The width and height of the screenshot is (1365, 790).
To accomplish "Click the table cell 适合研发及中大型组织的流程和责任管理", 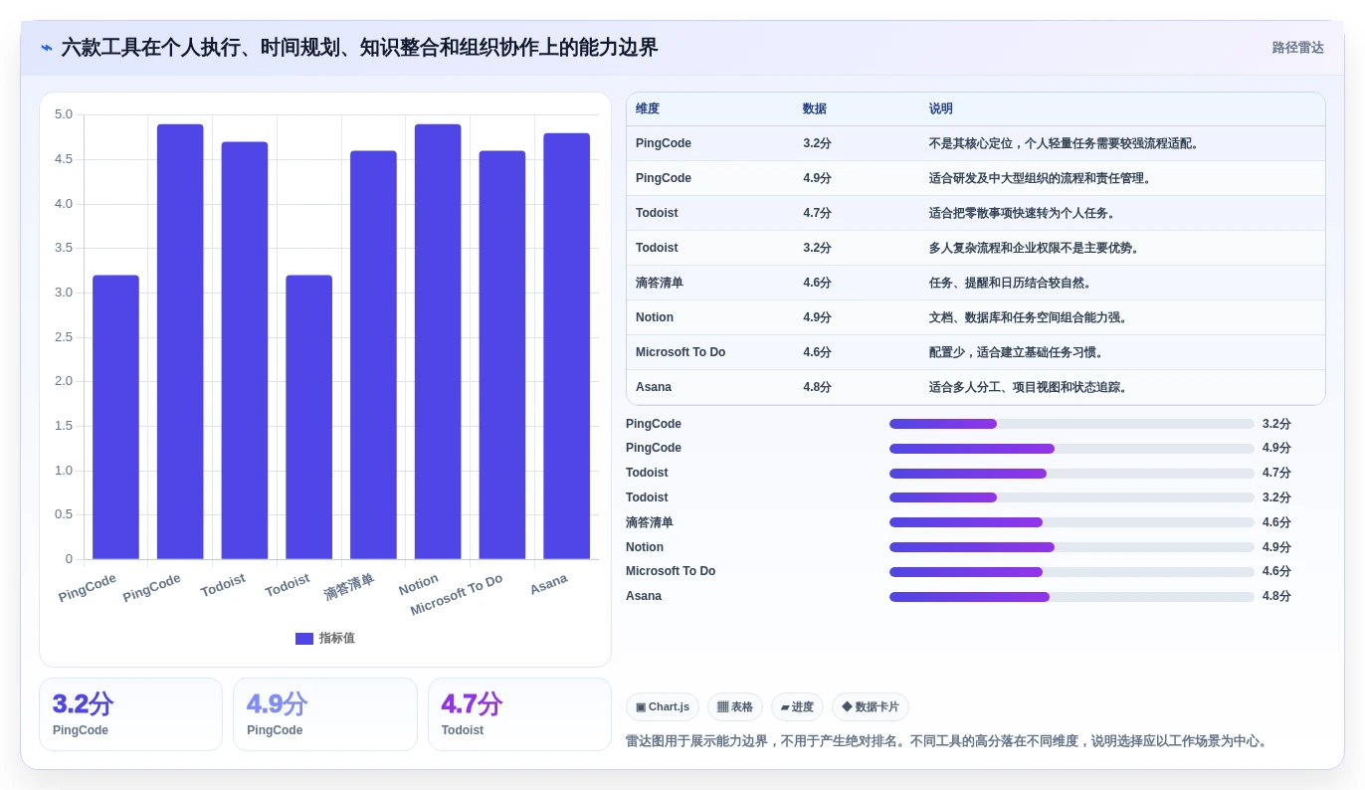I will click(1041, 179).
